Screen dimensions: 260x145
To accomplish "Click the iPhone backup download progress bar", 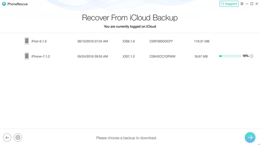I will click(230, 56).
